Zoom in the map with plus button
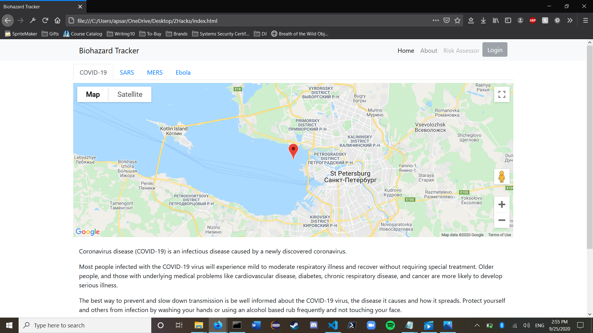The width and height of the screenshot is (593, 333). (502, 204)
